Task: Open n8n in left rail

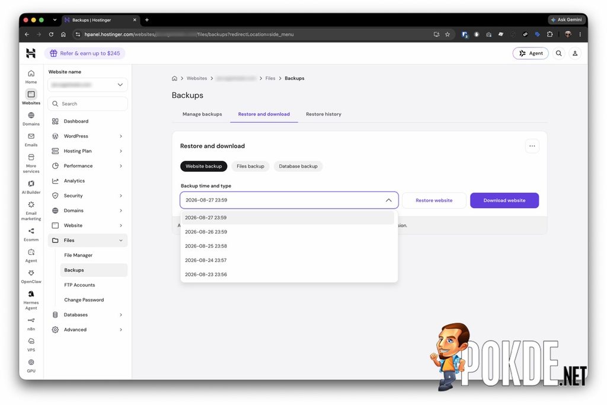Action: coord(31,324)
